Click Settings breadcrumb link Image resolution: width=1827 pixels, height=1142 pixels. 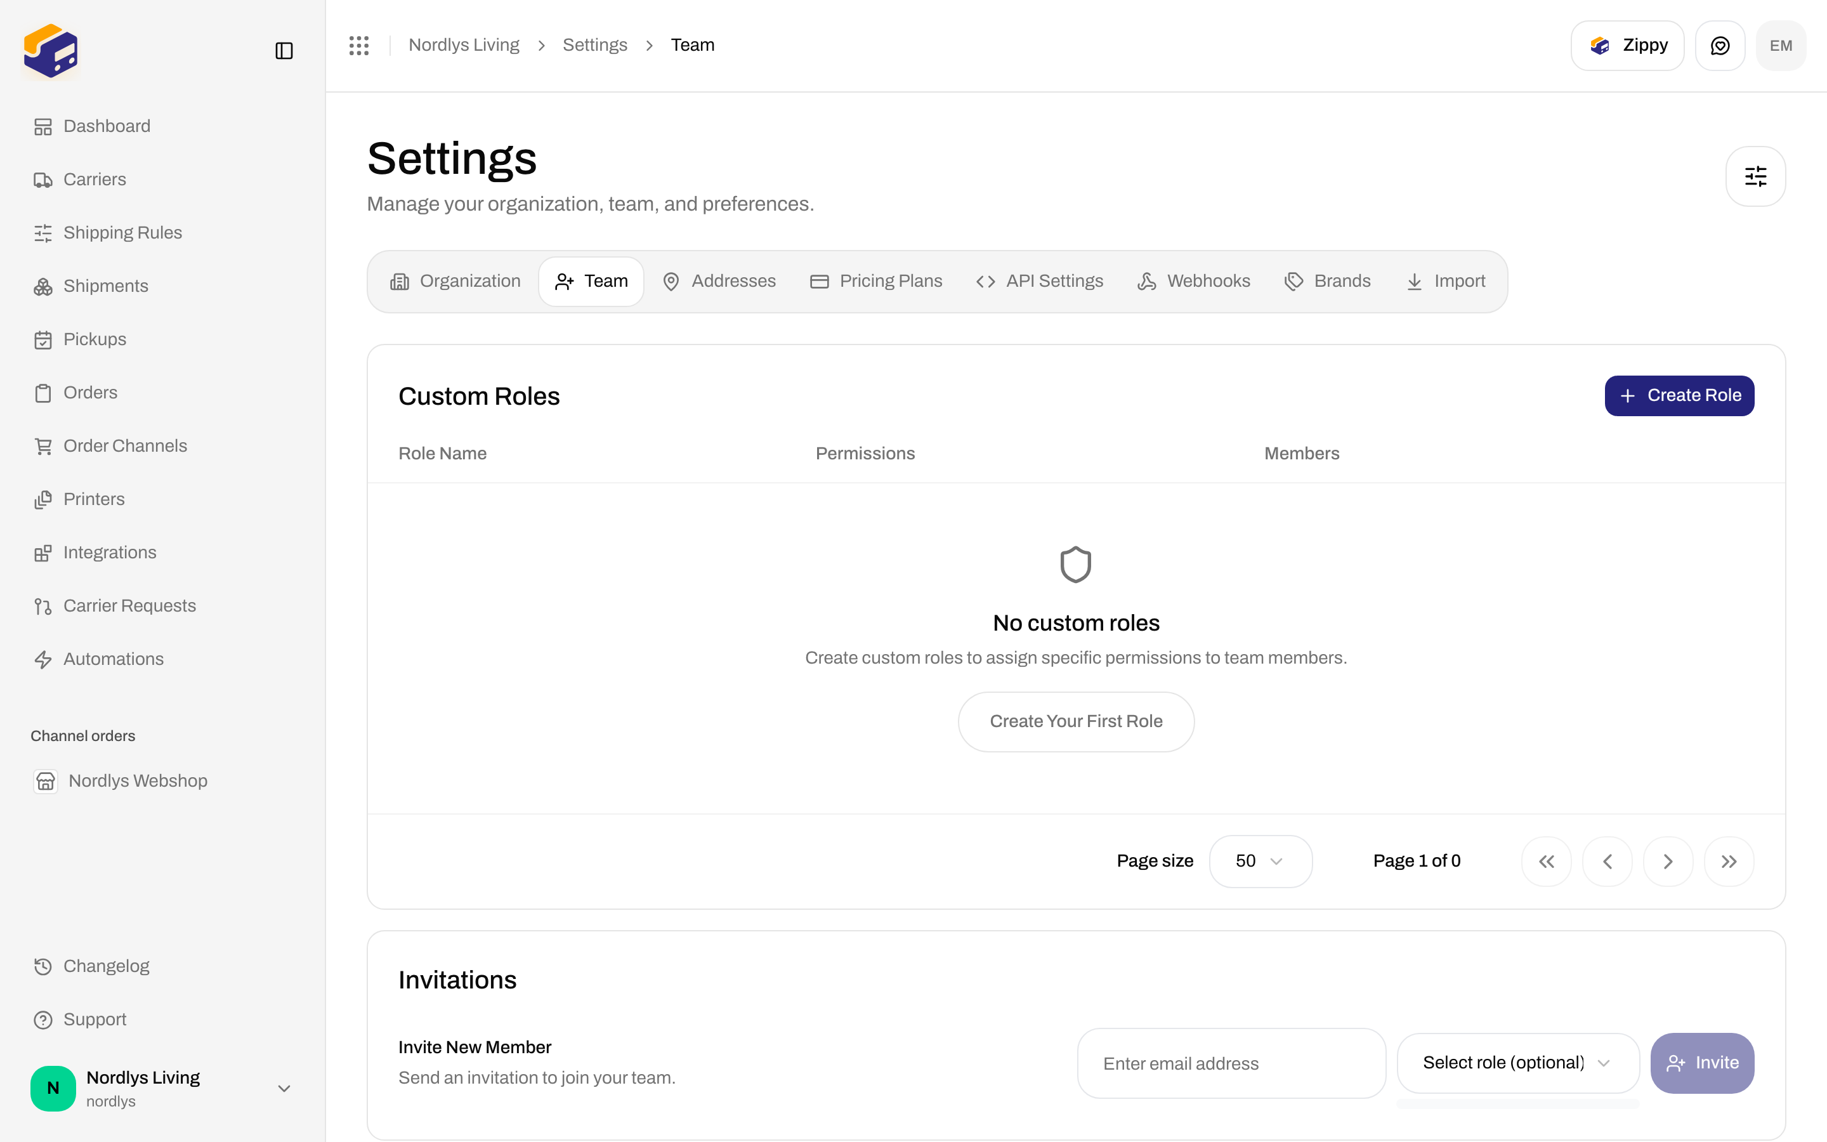(595, 45)
